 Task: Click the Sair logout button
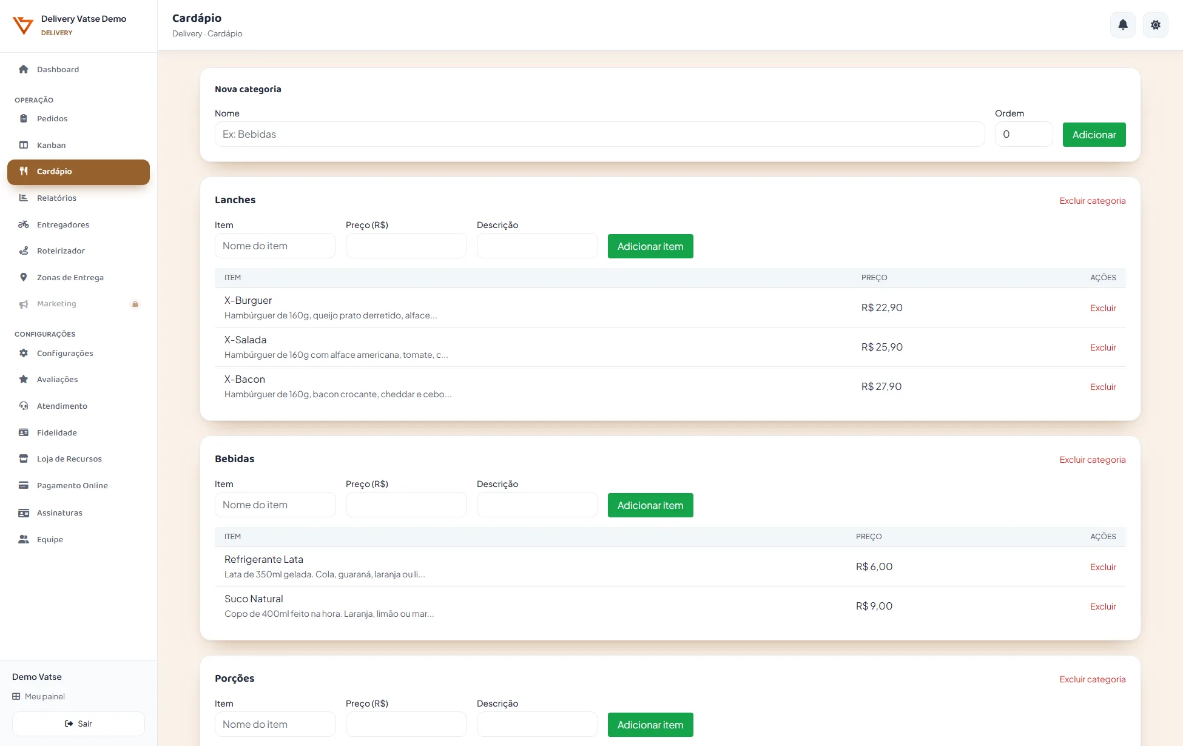tap(78, 724)
